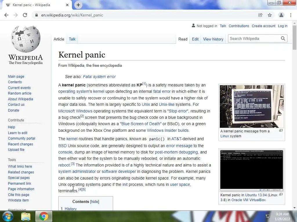Open the kernel panic Linux photo thumbnail
This screenshot has width=297, height=222.
point(252,106)
